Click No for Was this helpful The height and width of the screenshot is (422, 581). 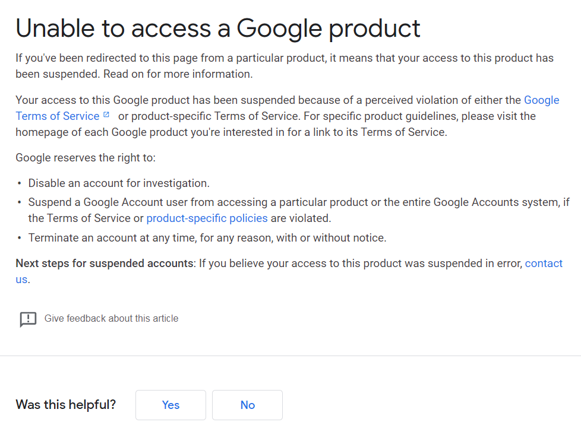point(247,405)
